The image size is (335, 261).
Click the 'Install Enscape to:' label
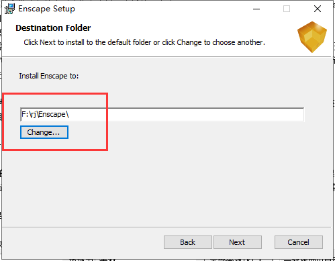coord(49,76)
